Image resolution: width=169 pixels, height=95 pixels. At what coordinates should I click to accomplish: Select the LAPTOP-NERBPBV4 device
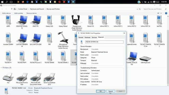22,40
